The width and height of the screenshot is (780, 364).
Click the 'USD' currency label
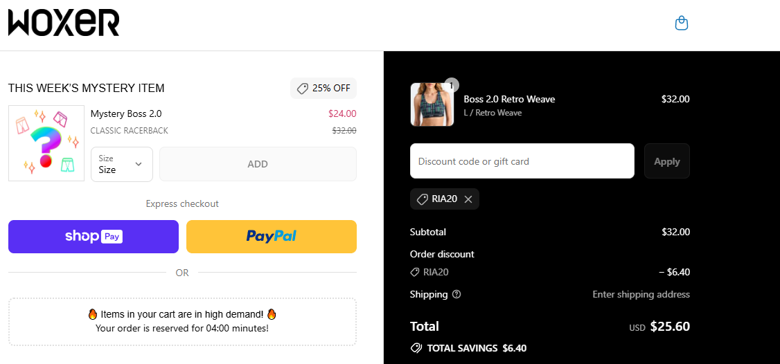pos(637,328)
